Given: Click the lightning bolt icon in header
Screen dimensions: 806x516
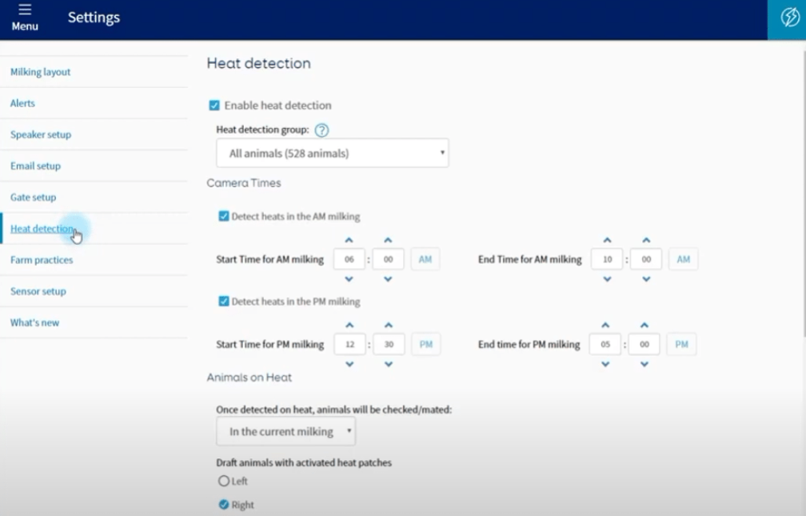Looking at the screenshot, I should 789,18.
